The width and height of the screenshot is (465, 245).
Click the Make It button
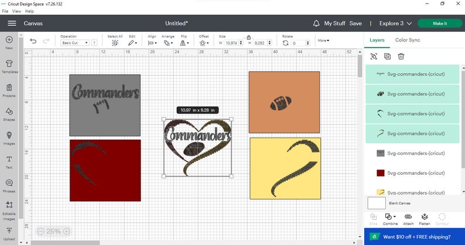(440, 23)
